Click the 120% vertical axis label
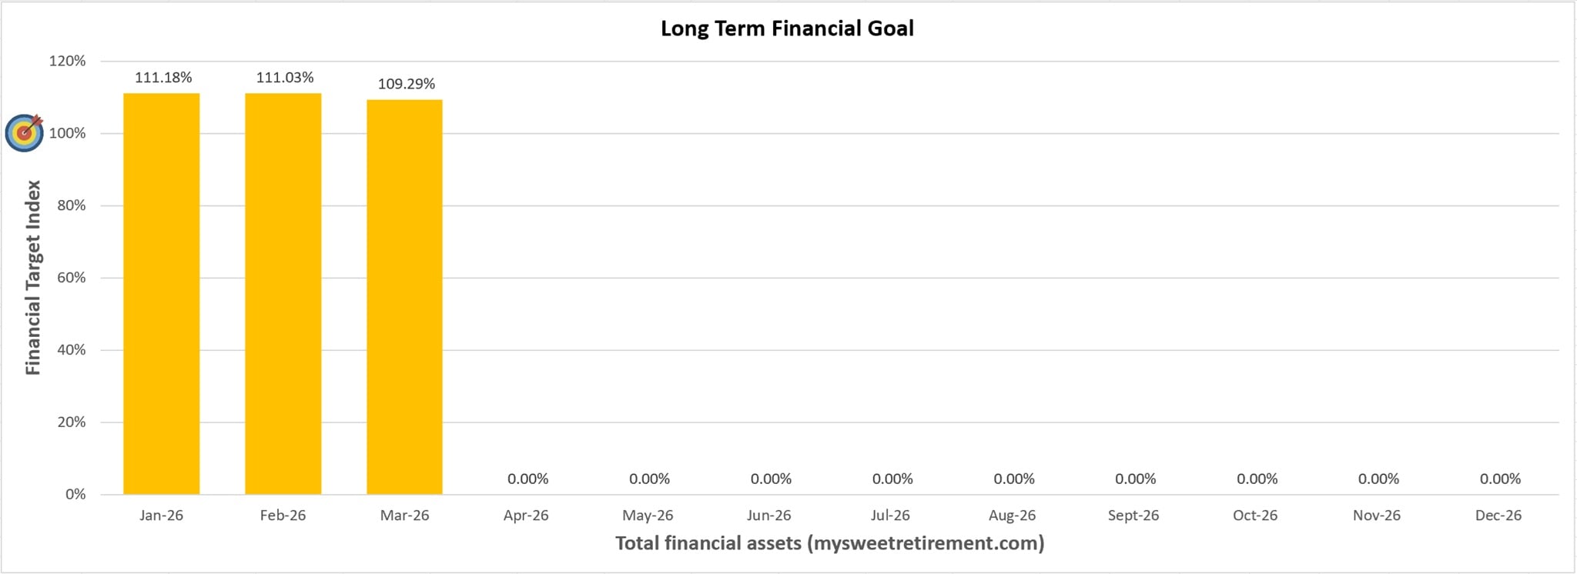Viewport: 1577px width, 574px height. (x=68, y=61)
